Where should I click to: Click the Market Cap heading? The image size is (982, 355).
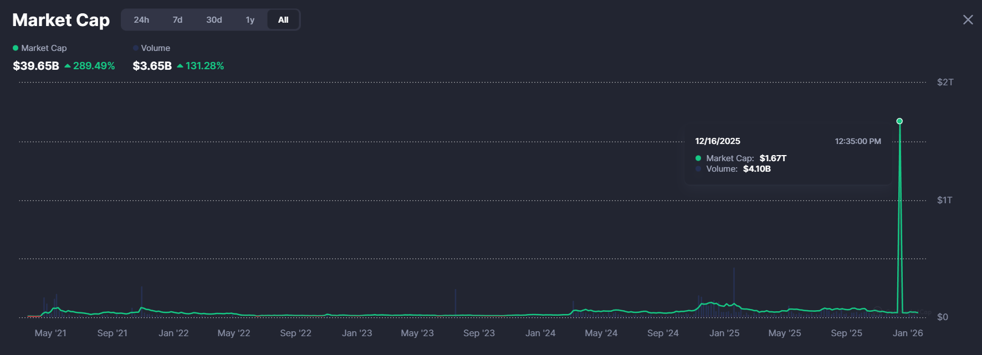point(61,20)
